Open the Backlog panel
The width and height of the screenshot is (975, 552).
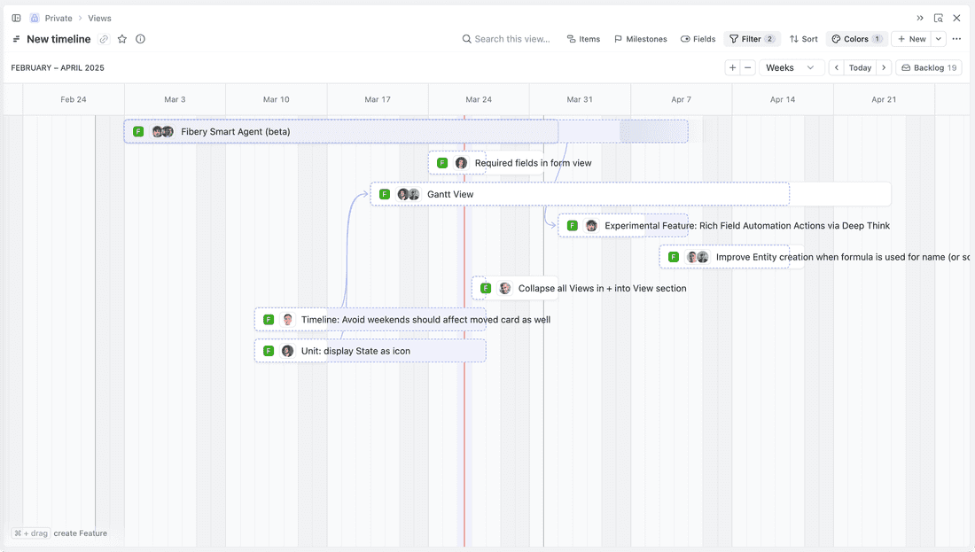click(x=928, y=66)
